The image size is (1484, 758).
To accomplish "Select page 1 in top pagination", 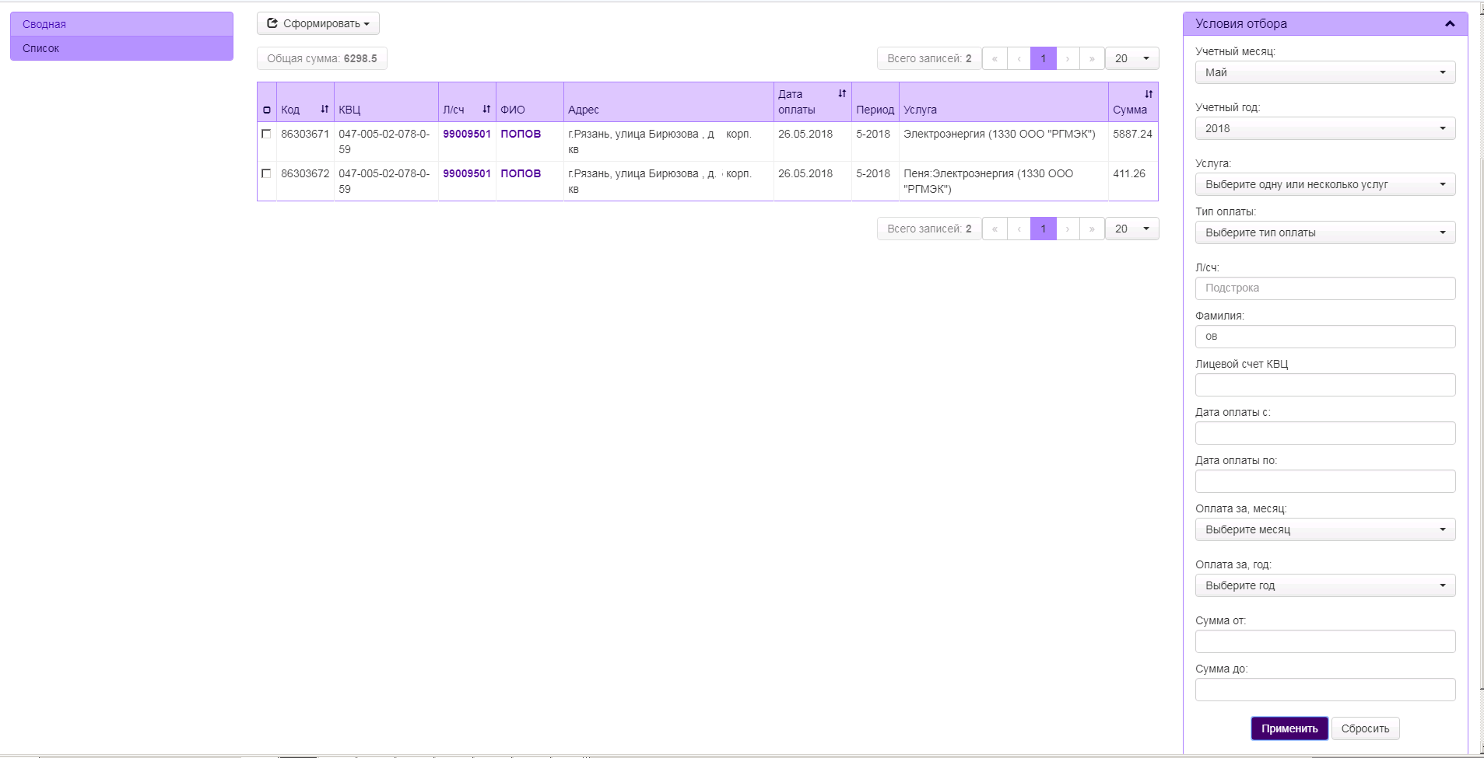I will point(1044,58).
